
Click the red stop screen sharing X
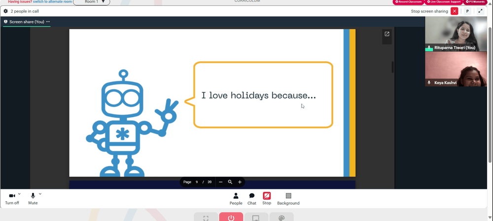(455, 11)
